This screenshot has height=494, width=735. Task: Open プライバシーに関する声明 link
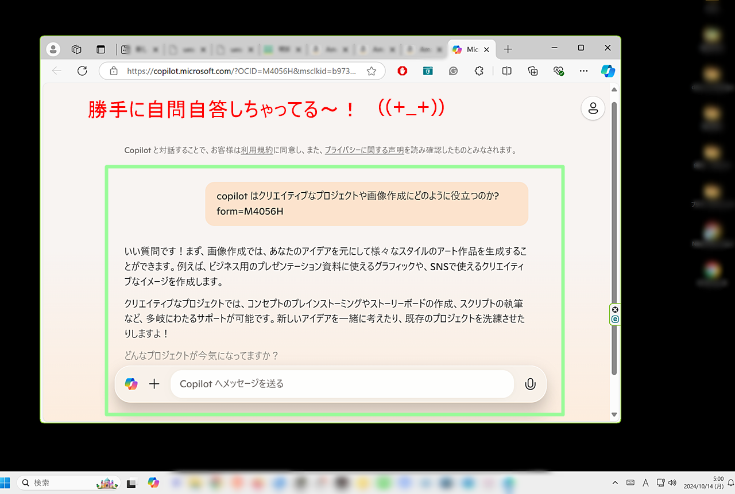(364, 150)
